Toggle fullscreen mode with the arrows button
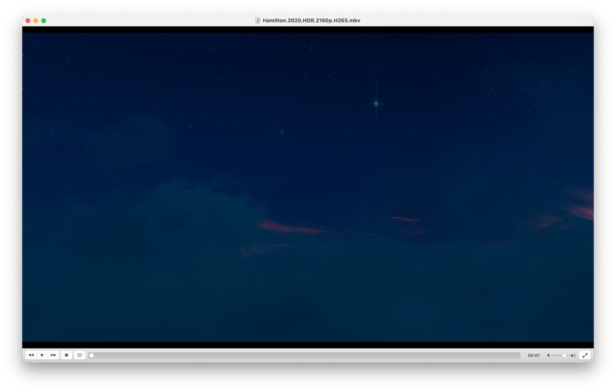The image size is (616, 392). (585, 355)
